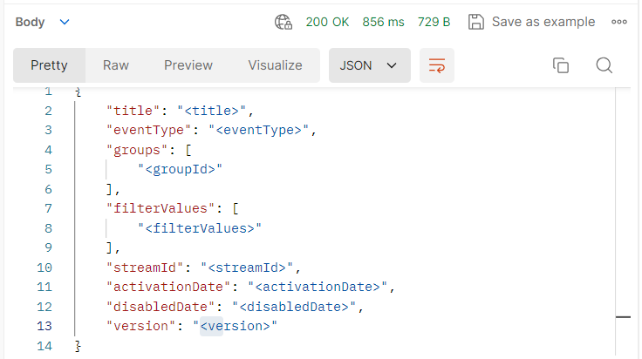
Task: Click the 200 OK status
Action: pos(328,22)
